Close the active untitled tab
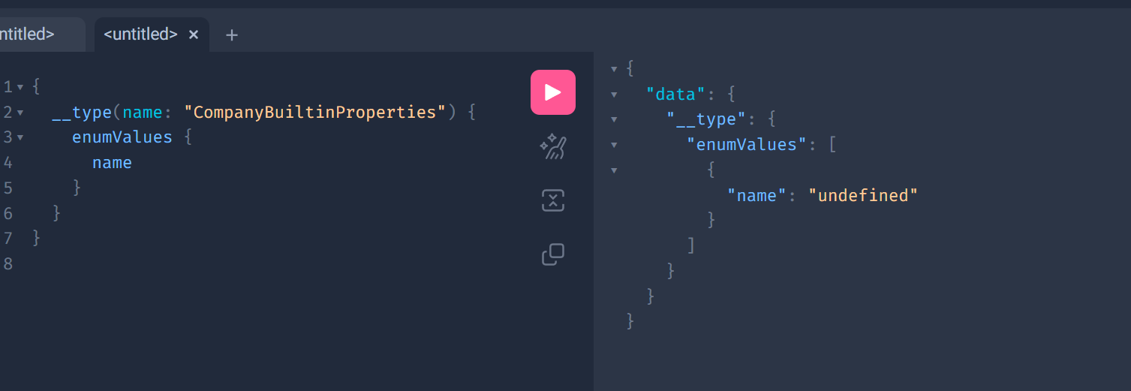This screenshot has width=1131, height=391. [194, 35]
